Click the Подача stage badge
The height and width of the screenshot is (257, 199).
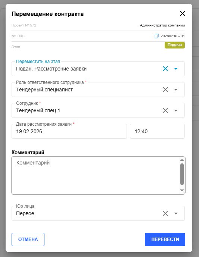pyautogui.click(x=175, y=45)
